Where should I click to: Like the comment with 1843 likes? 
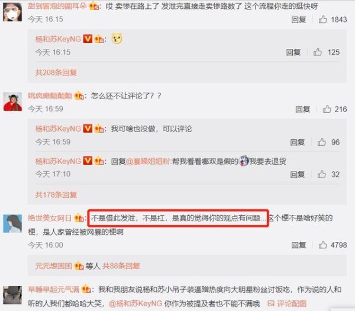pos(323,19)
